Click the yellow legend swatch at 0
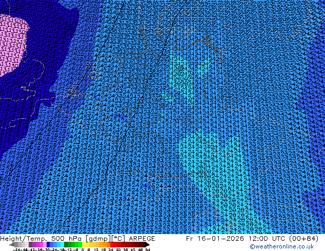The image size is (325, 251). 84,244
